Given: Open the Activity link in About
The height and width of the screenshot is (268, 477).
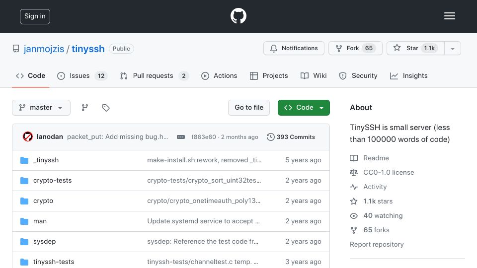Looking at the screenshot, I should click(x=368, y=187).
